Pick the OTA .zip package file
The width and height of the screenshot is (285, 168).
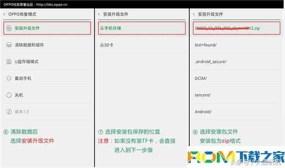coord(237,28)
